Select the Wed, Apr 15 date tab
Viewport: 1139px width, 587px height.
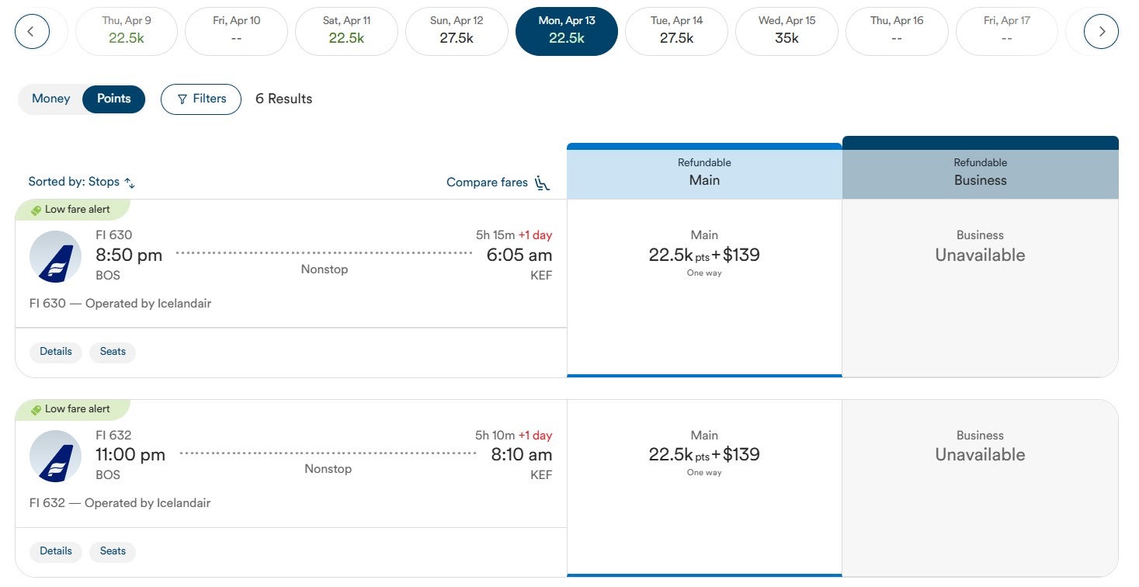[x=787, y=31]
